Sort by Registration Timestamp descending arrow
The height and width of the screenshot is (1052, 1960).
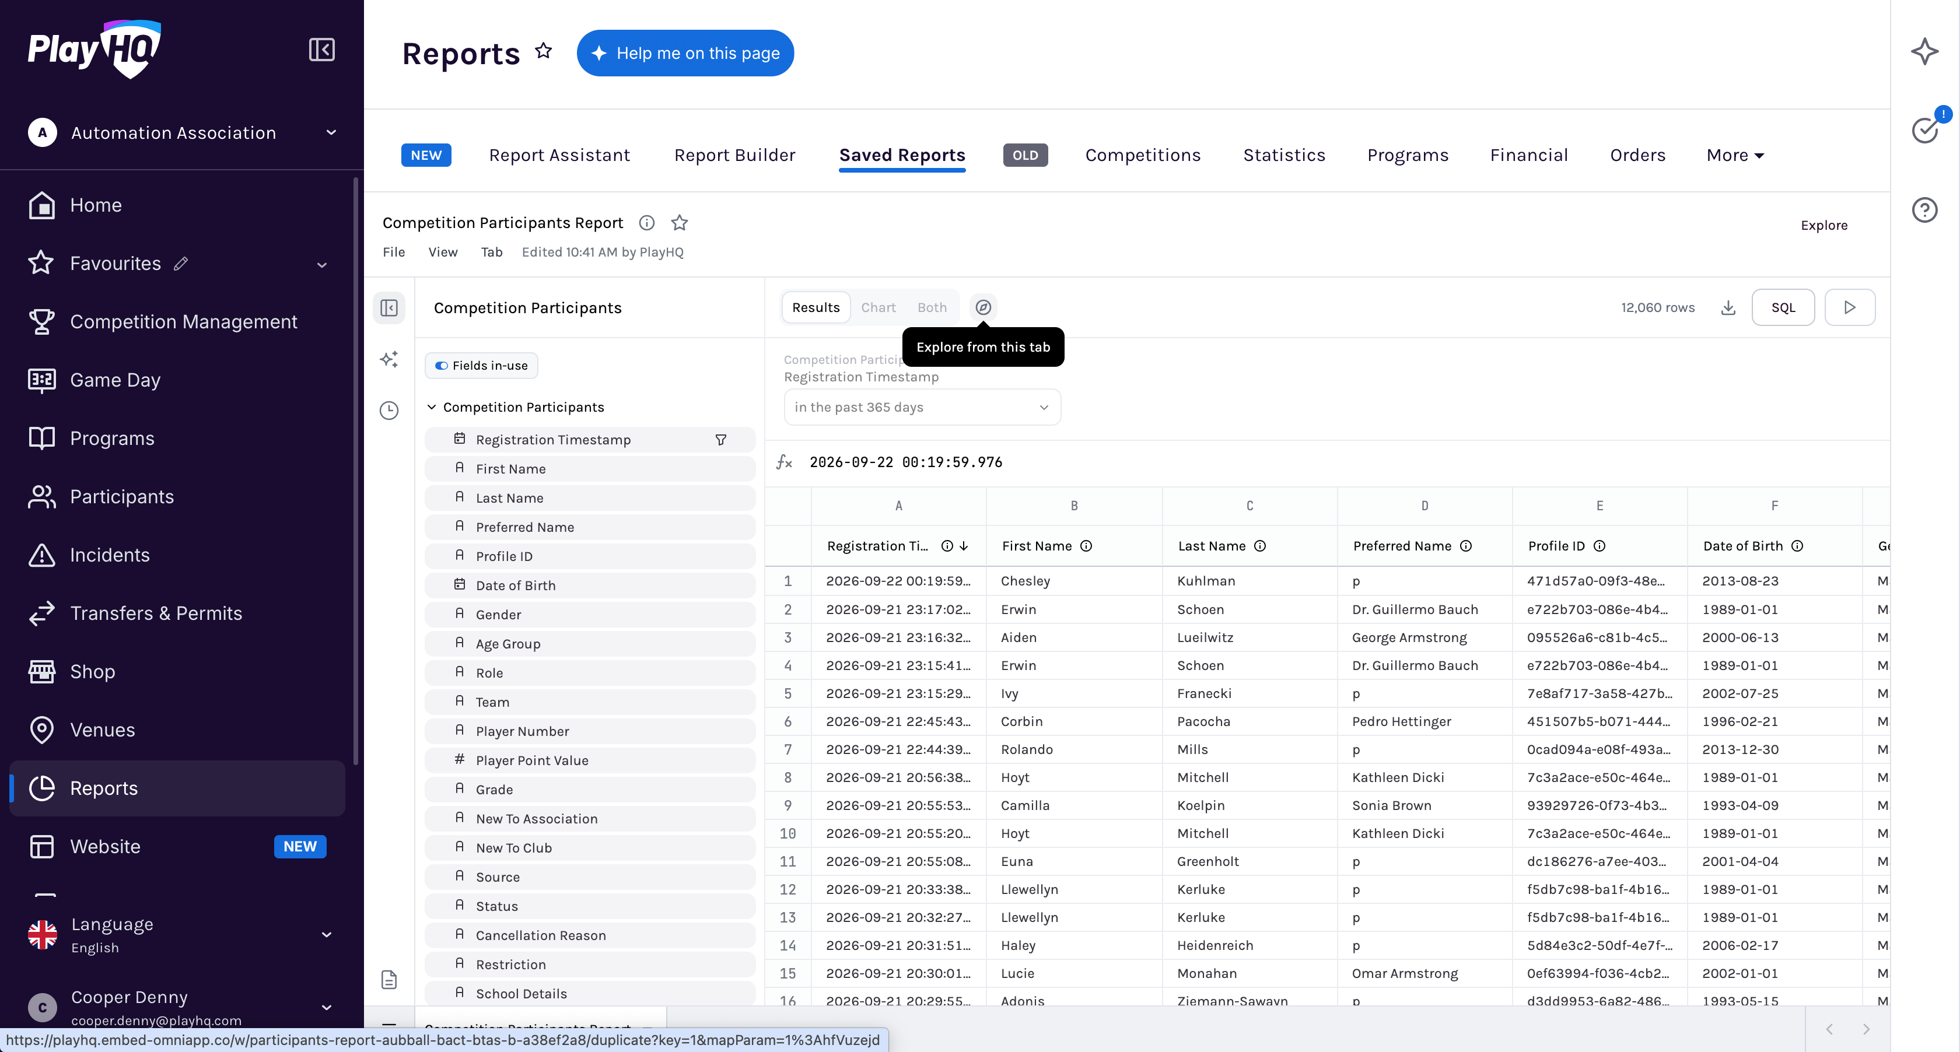[x=964, y=546]
